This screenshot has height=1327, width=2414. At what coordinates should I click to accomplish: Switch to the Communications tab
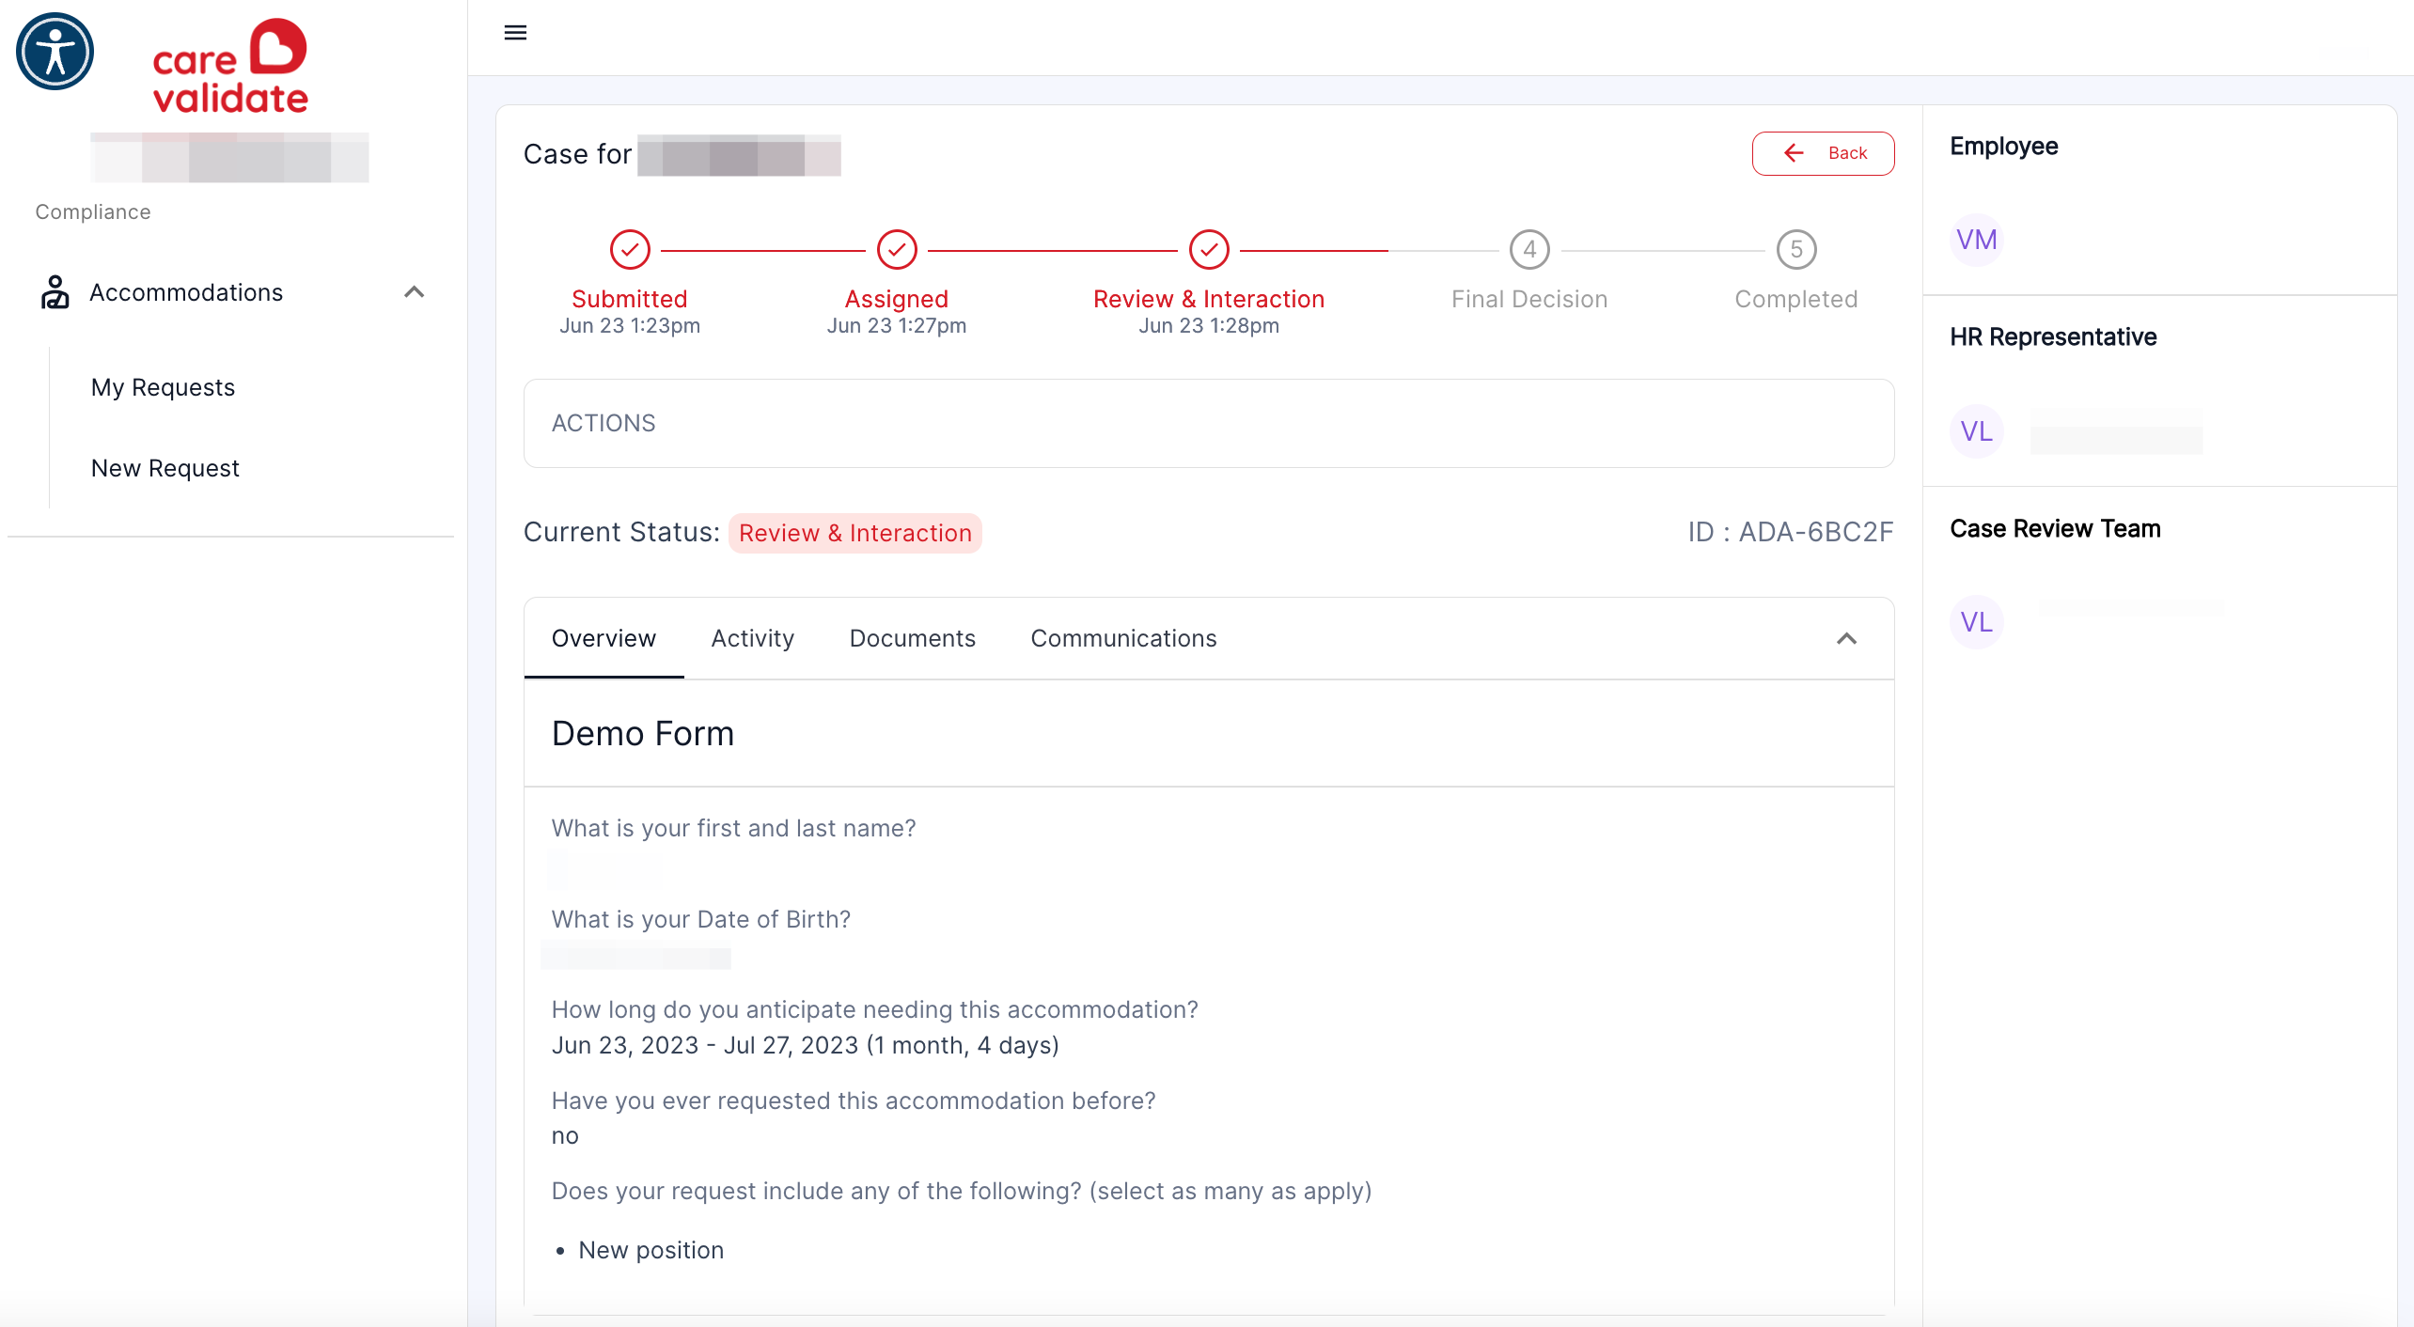(x=1123, y=638)
